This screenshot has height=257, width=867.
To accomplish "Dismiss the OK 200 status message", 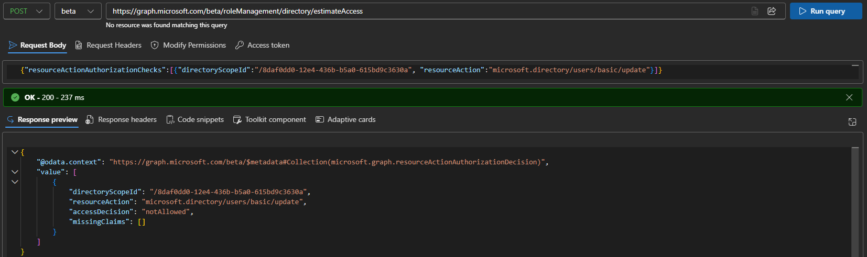I will [x=849, y=97].
